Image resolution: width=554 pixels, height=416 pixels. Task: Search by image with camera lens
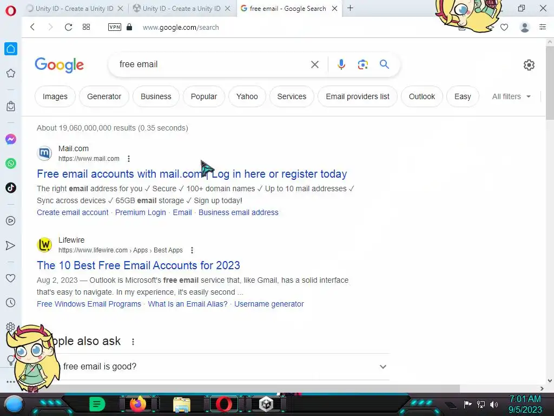[x=363, y=64]
